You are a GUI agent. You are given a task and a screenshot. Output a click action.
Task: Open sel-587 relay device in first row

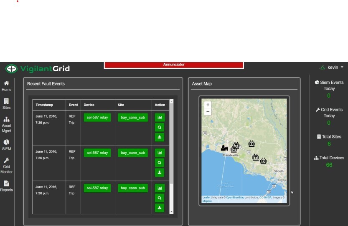[x=97, y=118]
